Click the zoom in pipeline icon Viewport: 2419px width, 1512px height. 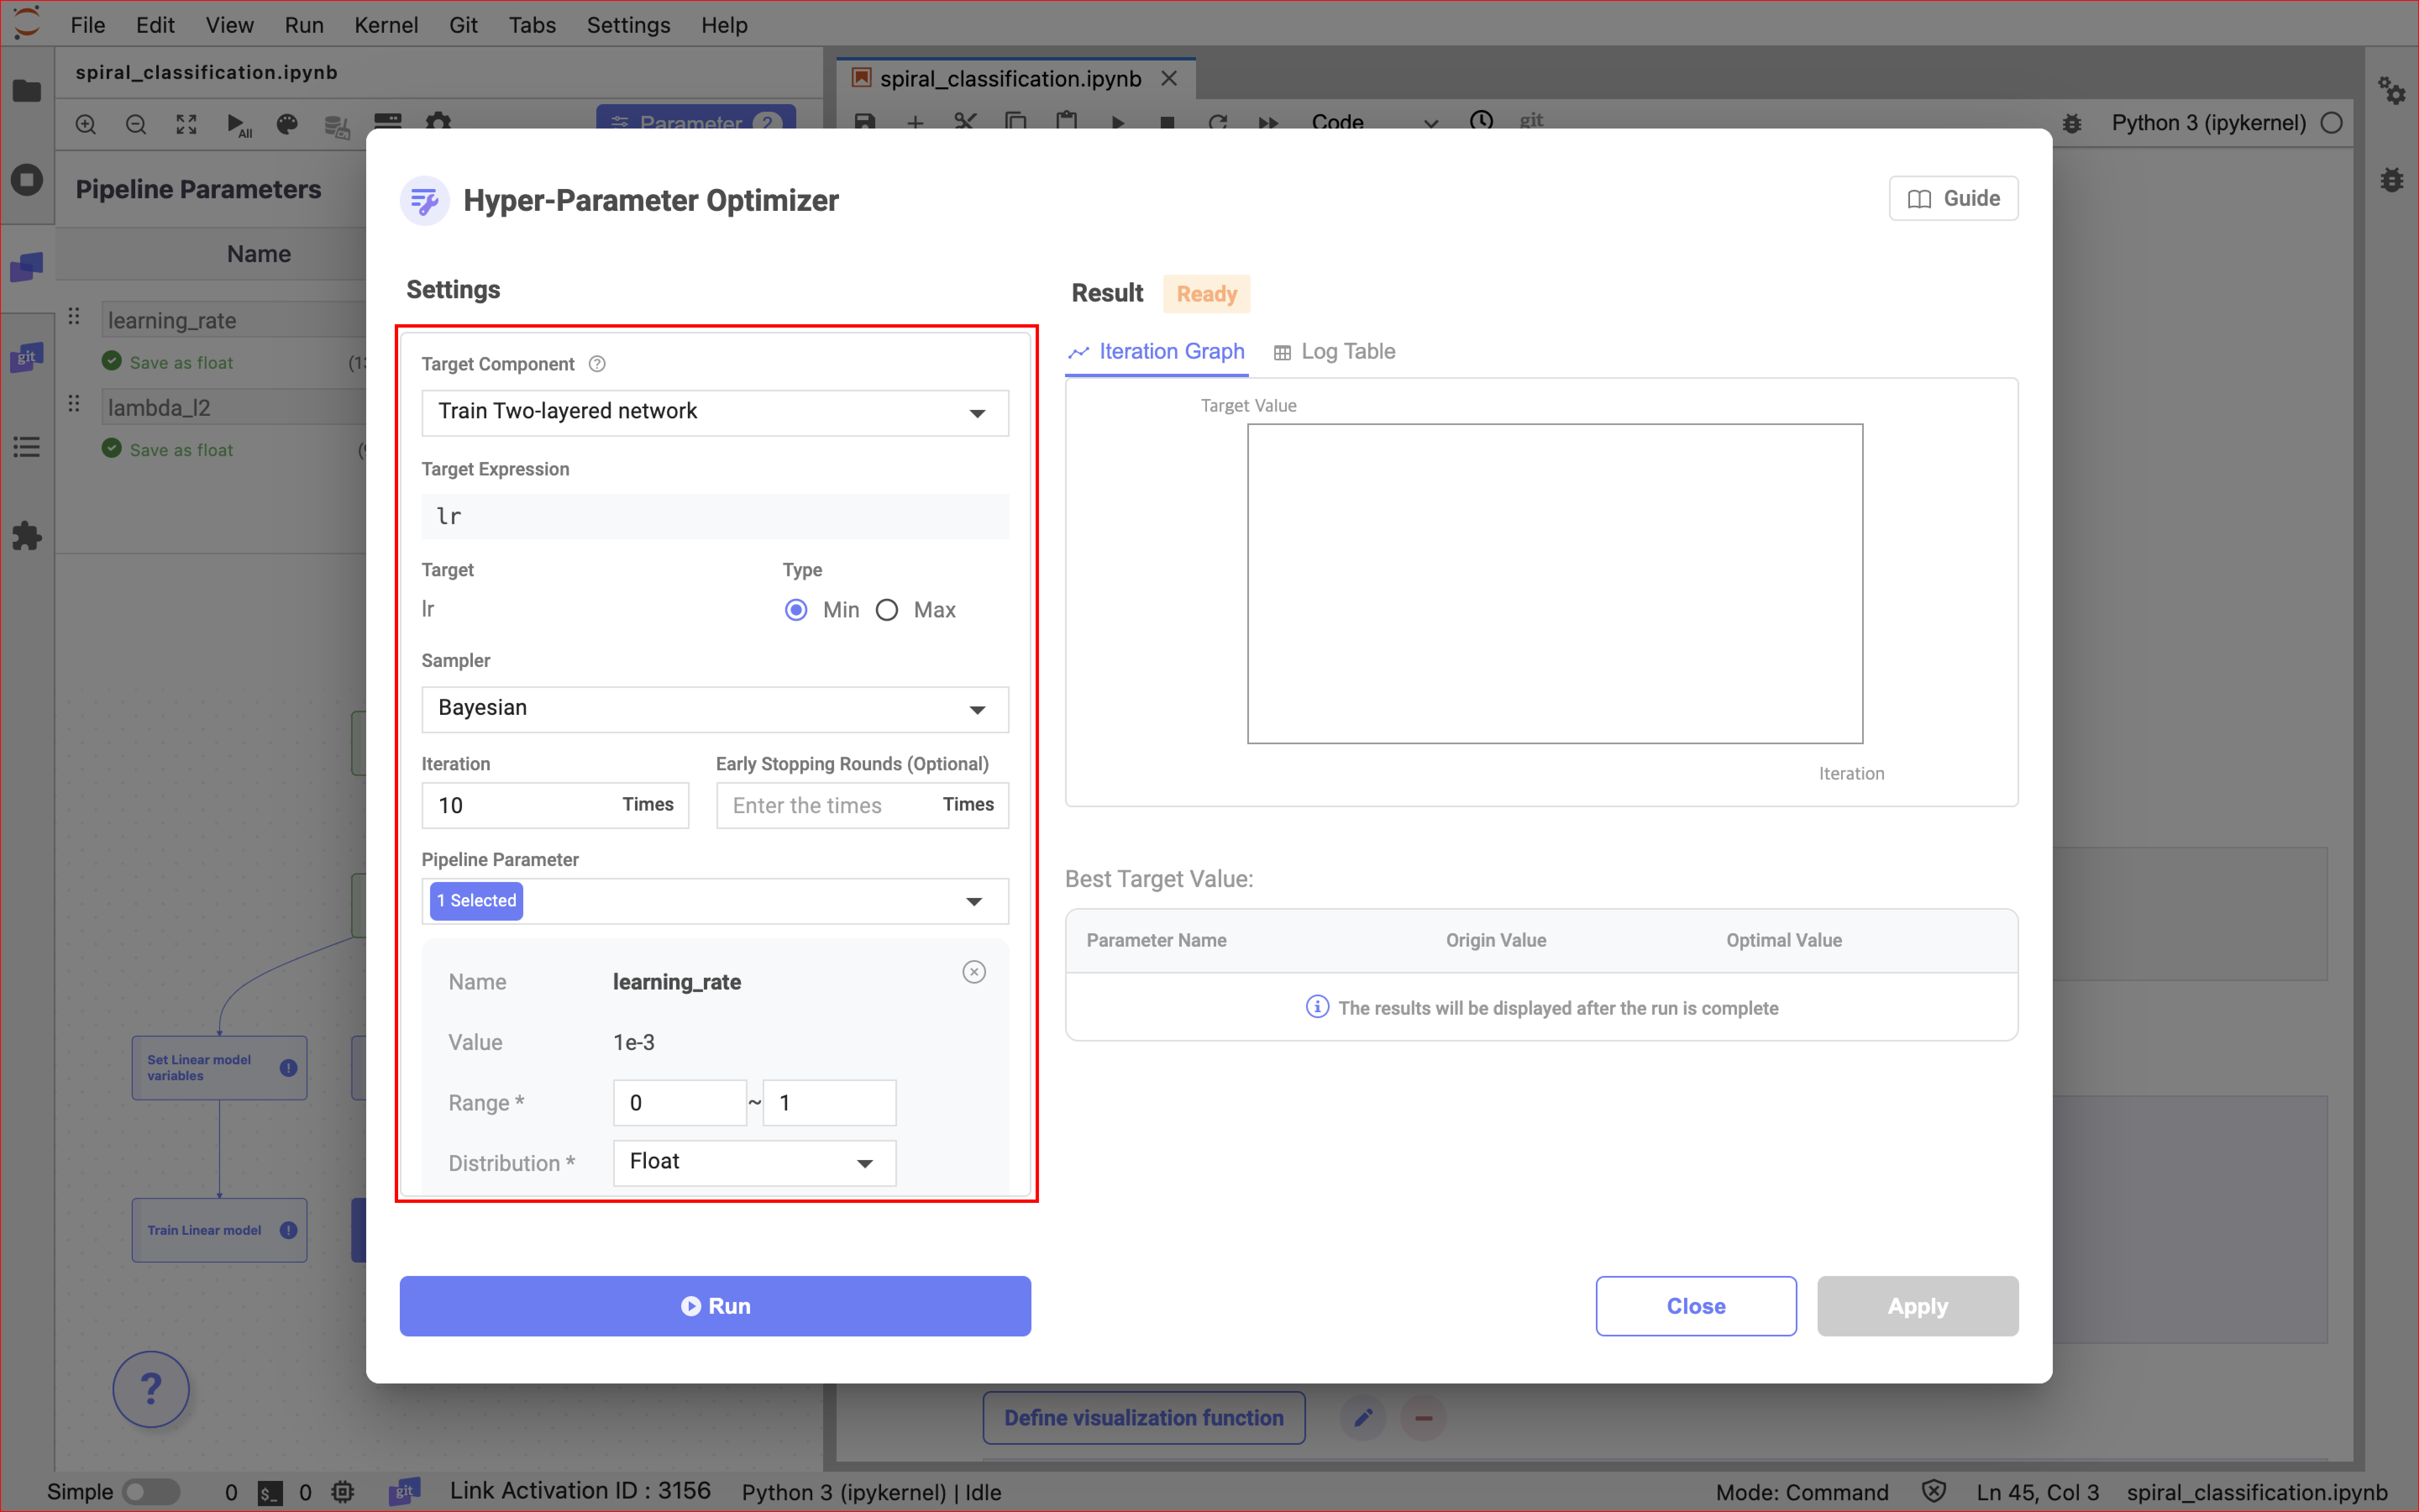click(86, 124)
